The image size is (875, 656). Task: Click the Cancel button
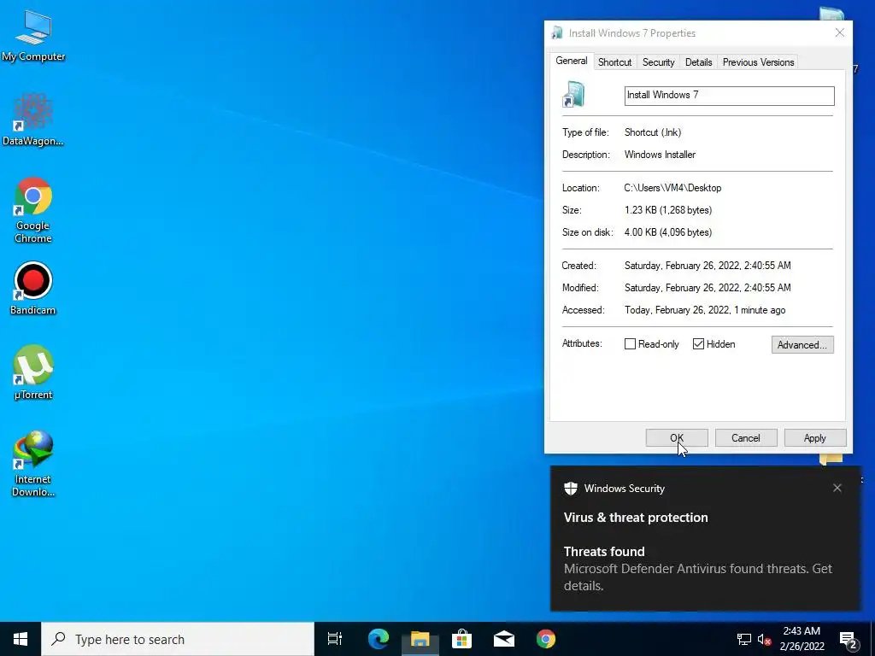pyautogui.click(x=745, y=438)
